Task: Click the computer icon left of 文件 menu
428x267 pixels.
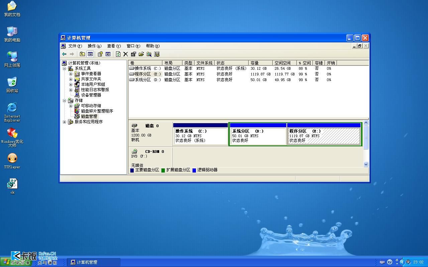Action: (x=63, y=46)
